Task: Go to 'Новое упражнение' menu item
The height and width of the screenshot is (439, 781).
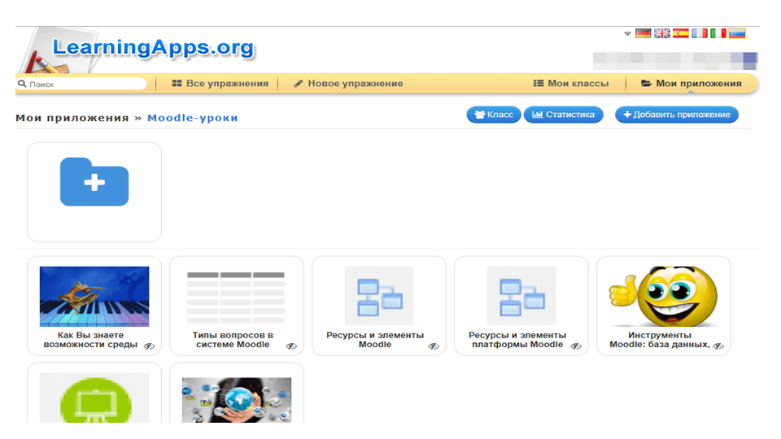Action: [x=348, y=84]
